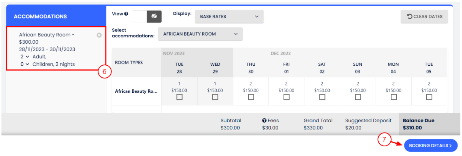Change the Adult count dropdown
The image size is (462, 156).
(25, 57)
